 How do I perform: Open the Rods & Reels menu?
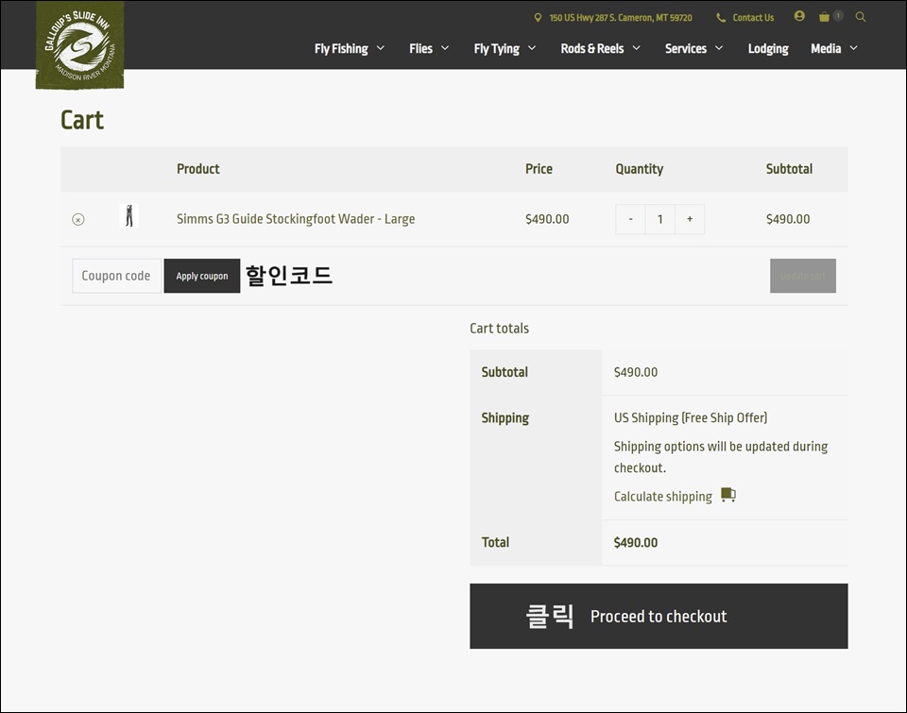[x=592, y=48]
